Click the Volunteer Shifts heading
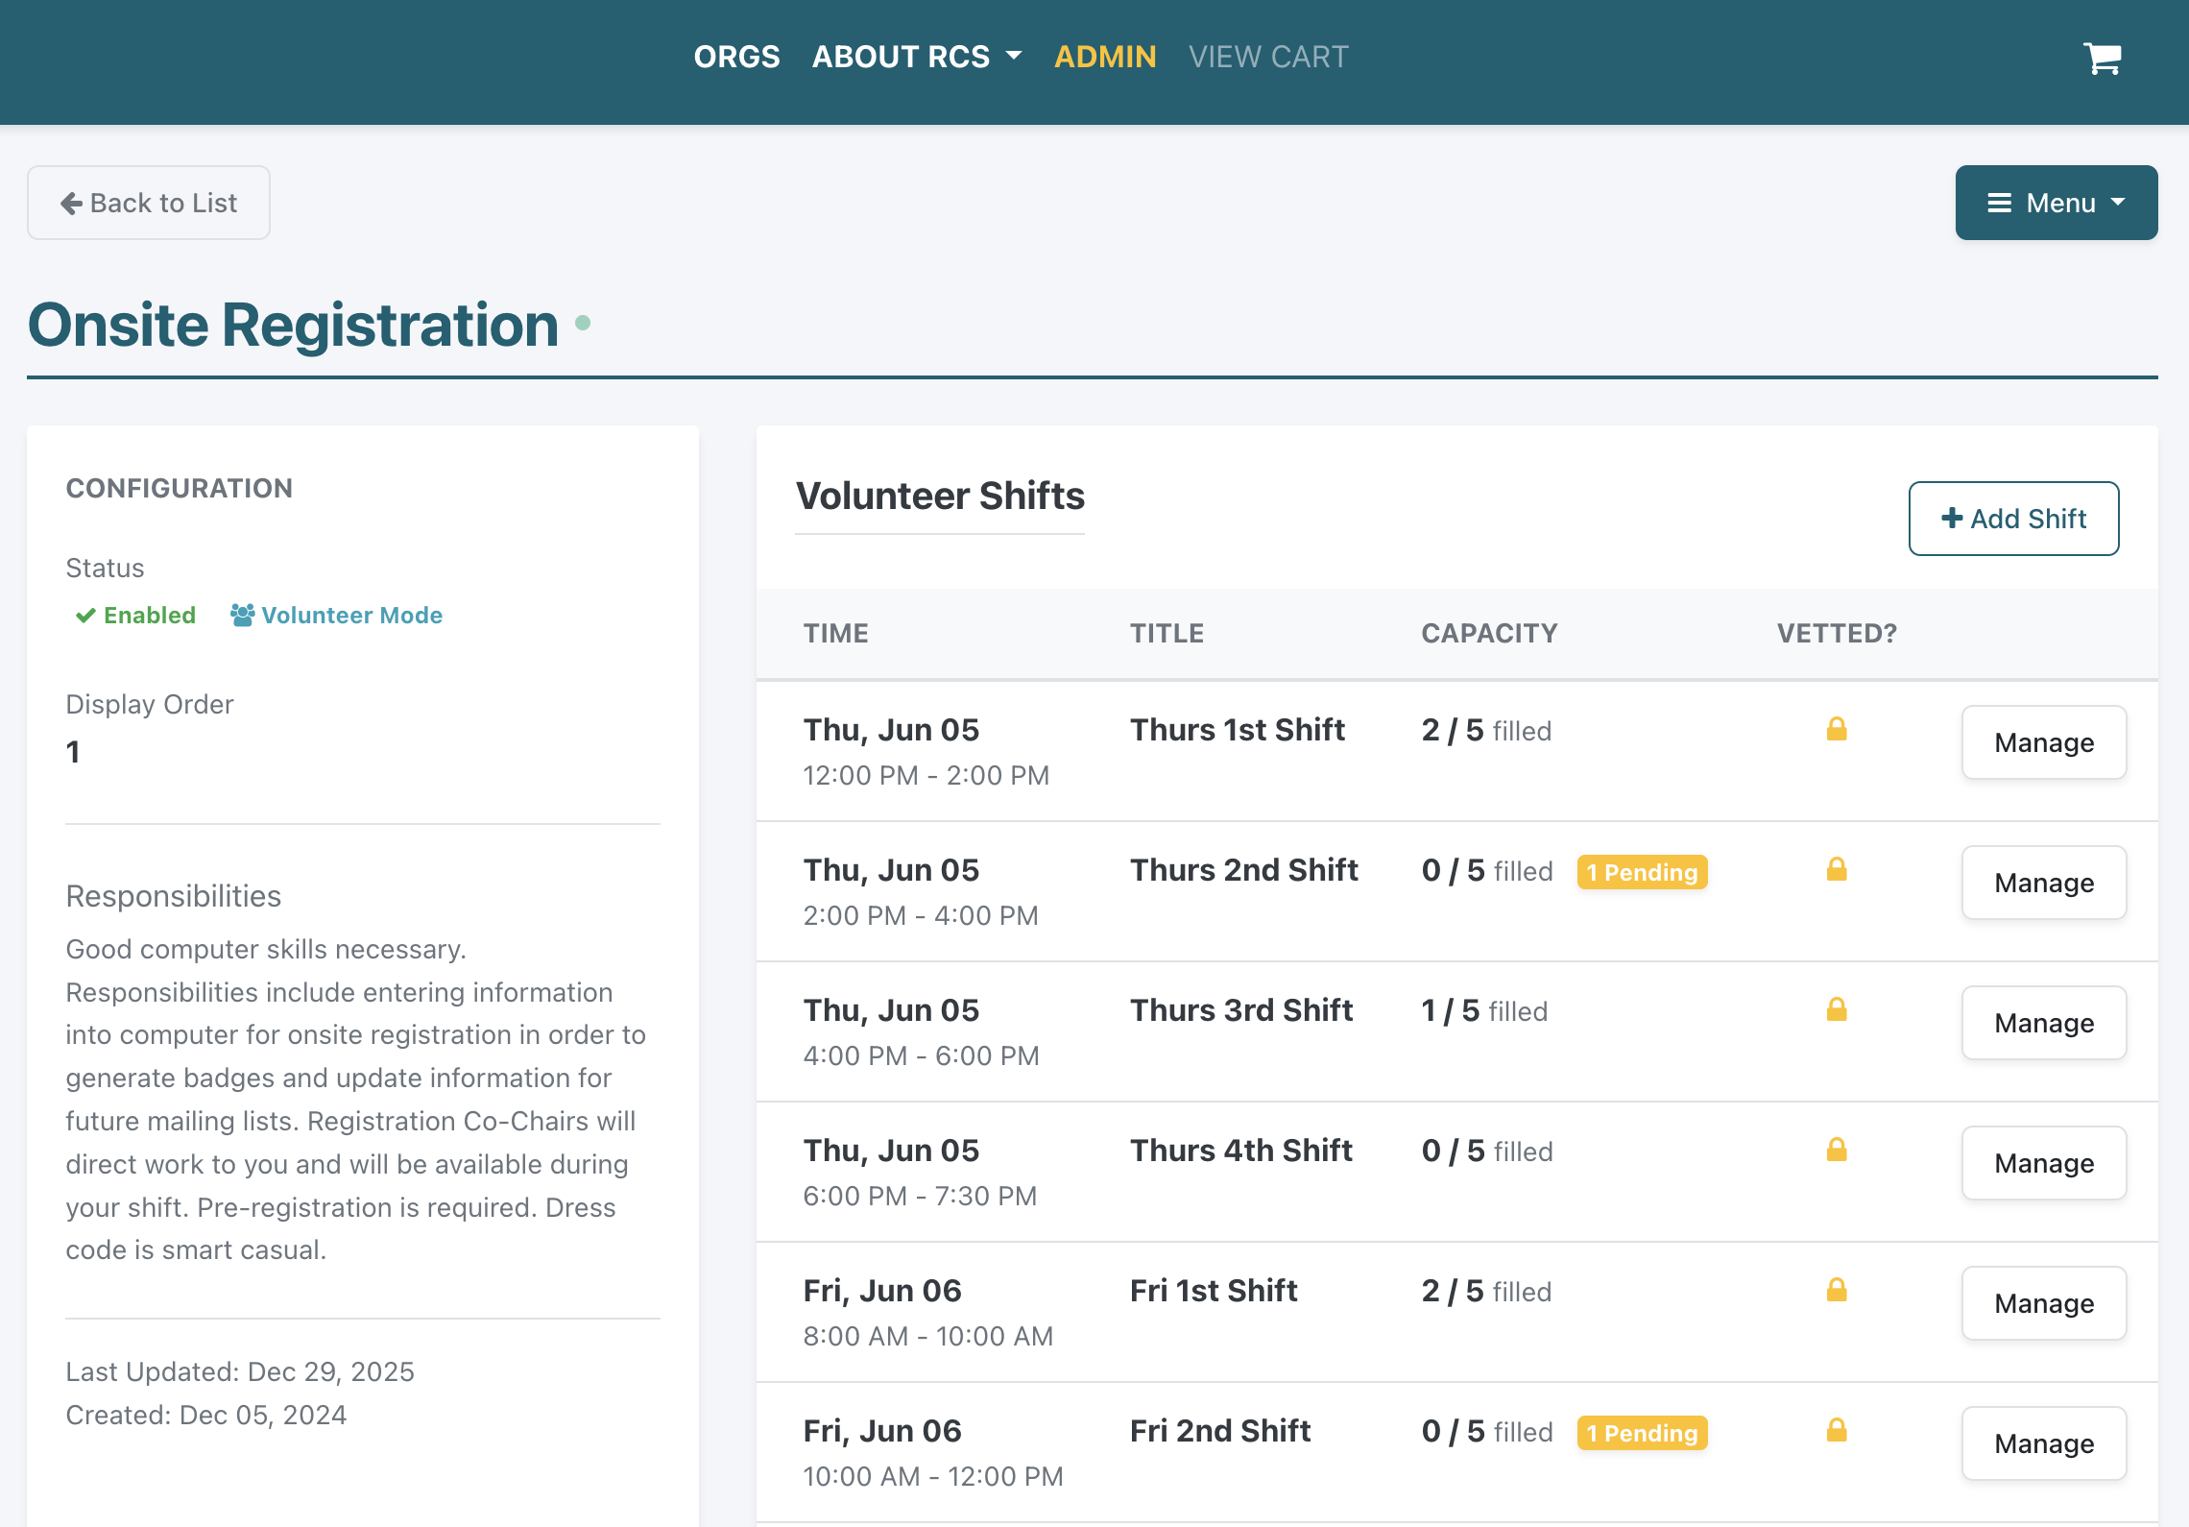 point(940,497)
